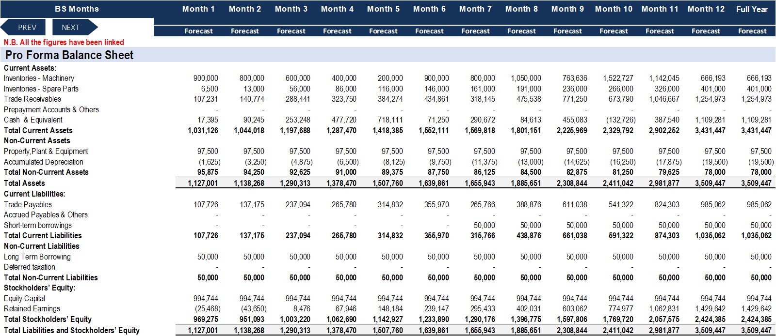This screenshot has width=776, height=336.
Task: Click Month 8 Inventories Machinery value 1,050,000
Action: [526, 78]
